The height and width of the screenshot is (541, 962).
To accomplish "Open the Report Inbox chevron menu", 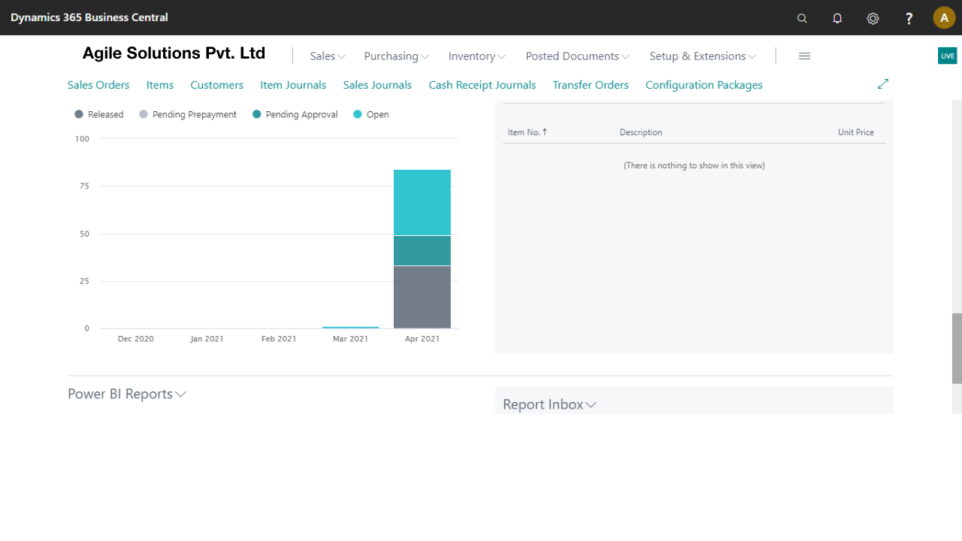I will click(591, 405).
